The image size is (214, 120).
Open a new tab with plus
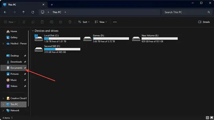point(52,5)
